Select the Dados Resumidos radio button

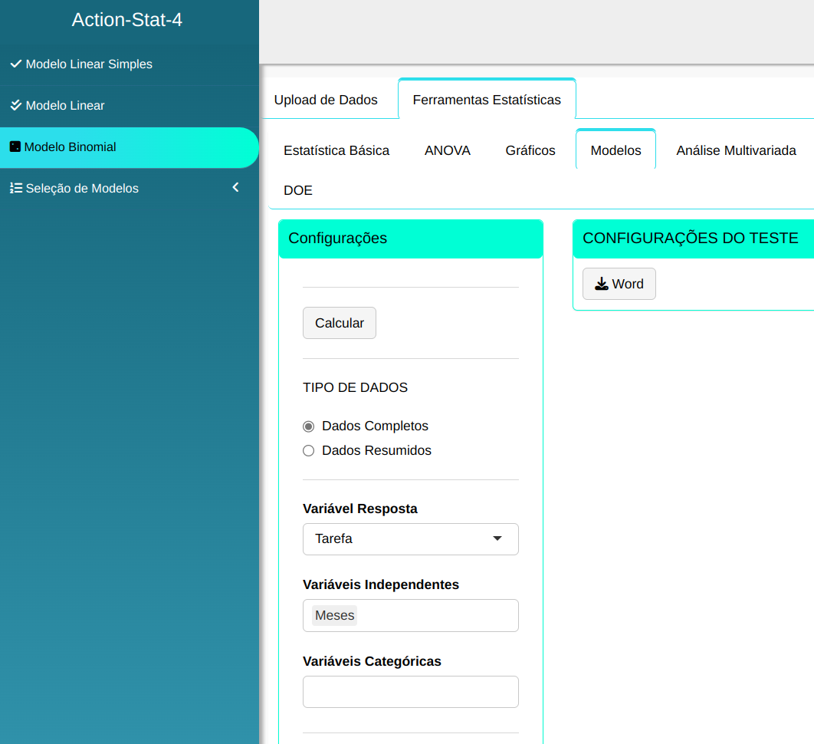point(309,451)
